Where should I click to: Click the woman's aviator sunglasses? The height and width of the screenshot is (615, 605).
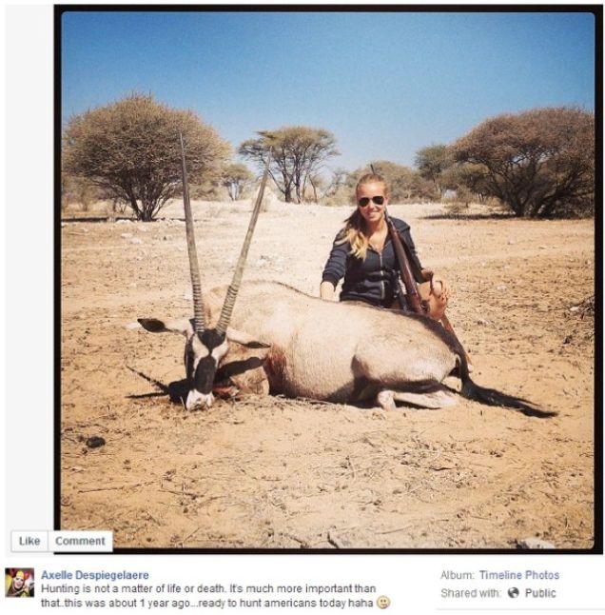[x=371, y=201]
